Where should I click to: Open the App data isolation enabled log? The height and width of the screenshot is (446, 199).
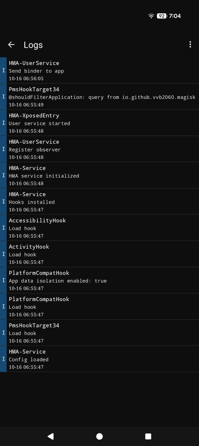click(100, 280)
